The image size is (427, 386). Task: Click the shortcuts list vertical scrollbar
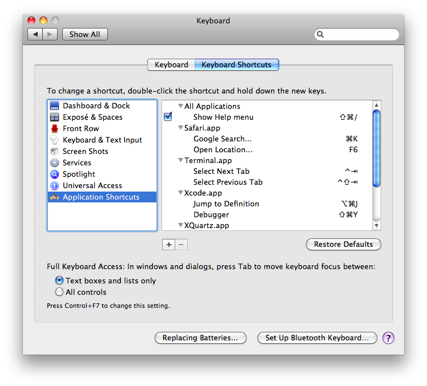376,148
